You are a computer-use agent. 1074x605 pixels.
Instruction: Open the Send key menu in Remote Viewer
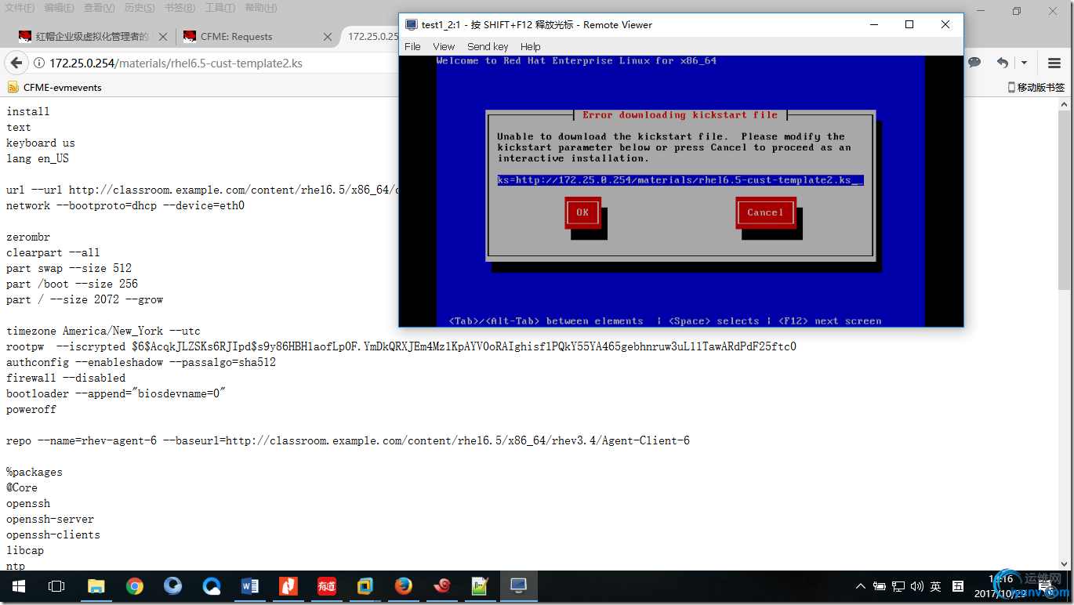point(488,46)
